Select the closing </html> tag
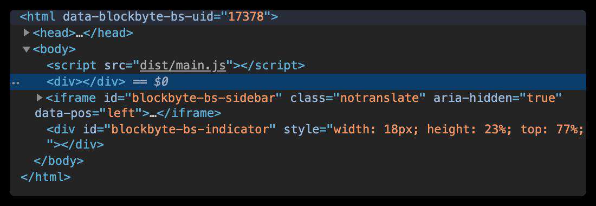The width and height of the screenshot is (596, 206). [46, 177]
